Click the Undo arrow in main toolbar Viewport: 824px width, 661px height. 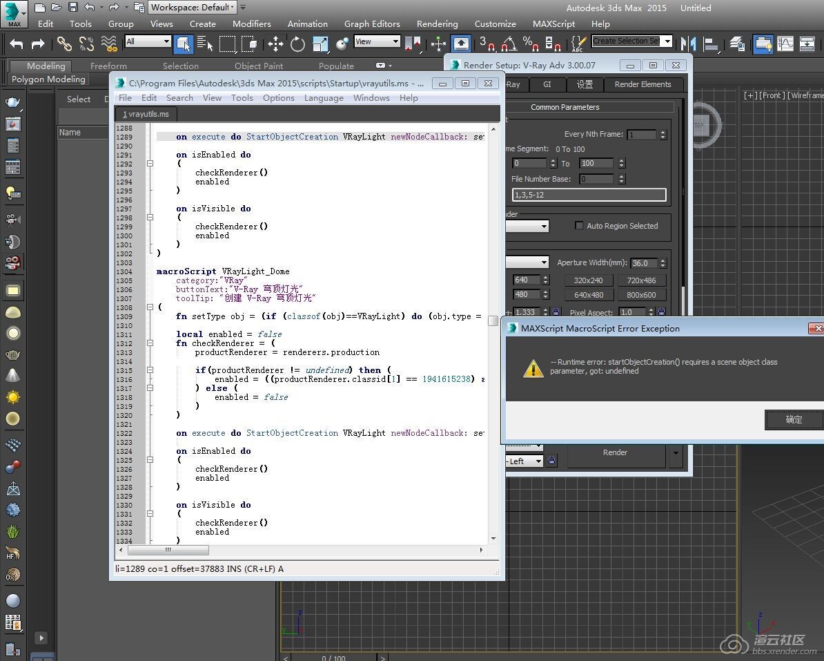(17, 44)
